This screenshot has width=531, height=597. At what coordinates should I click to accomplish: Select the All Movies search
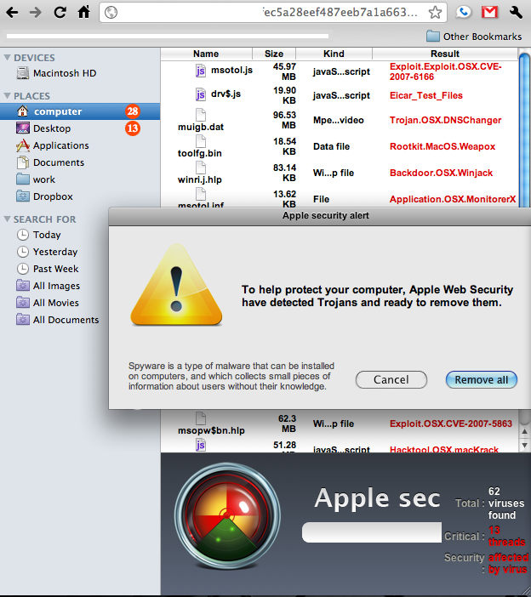[48, 303]
